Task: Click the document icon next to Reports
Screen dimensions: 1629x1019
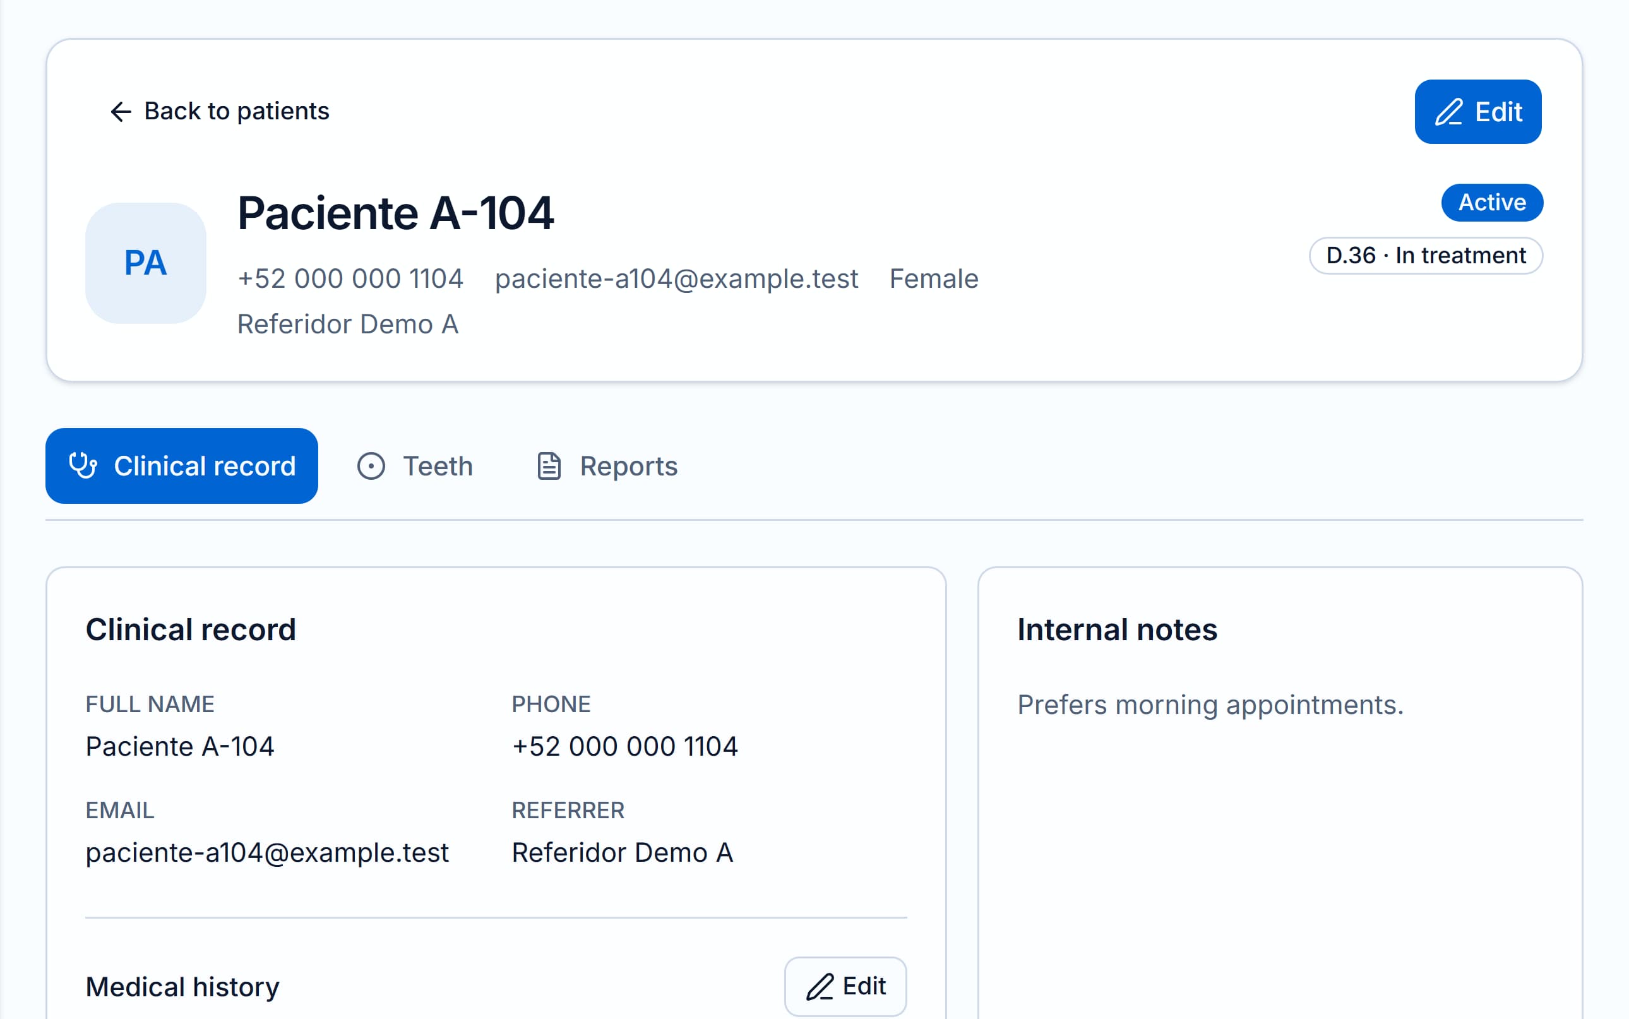Action: (x=549, y=466)
